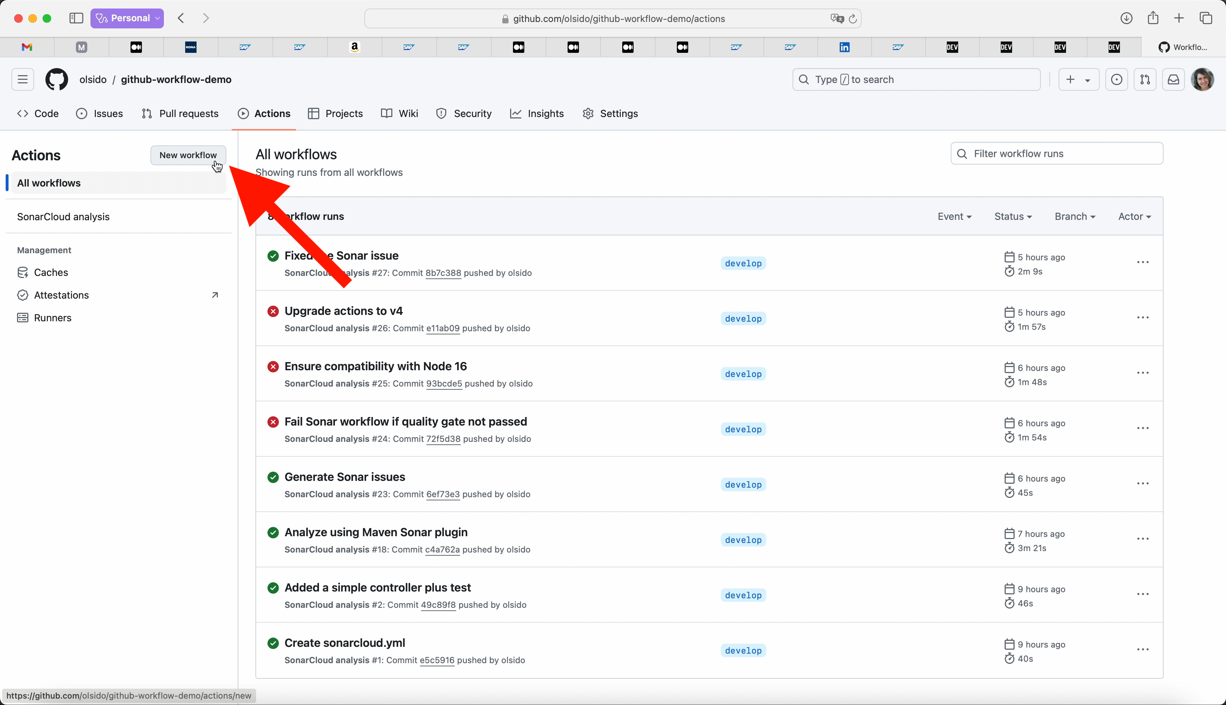Open commit 8b7c388 link
Viewport: 1226px width, 705px height.
click(443, 273)
